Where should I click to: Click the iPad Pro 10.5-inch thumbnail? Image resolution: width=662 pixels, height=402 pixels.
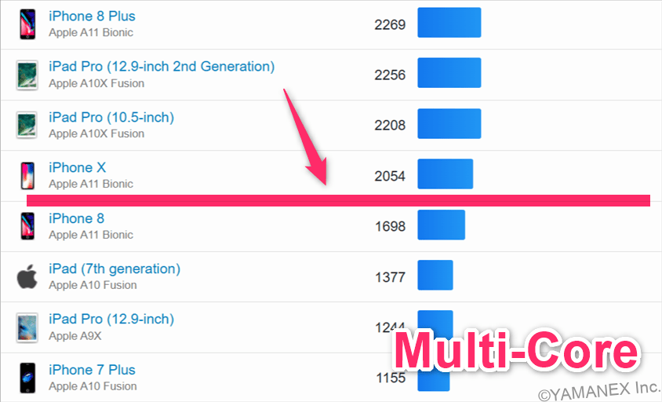(x=27, y=125)
